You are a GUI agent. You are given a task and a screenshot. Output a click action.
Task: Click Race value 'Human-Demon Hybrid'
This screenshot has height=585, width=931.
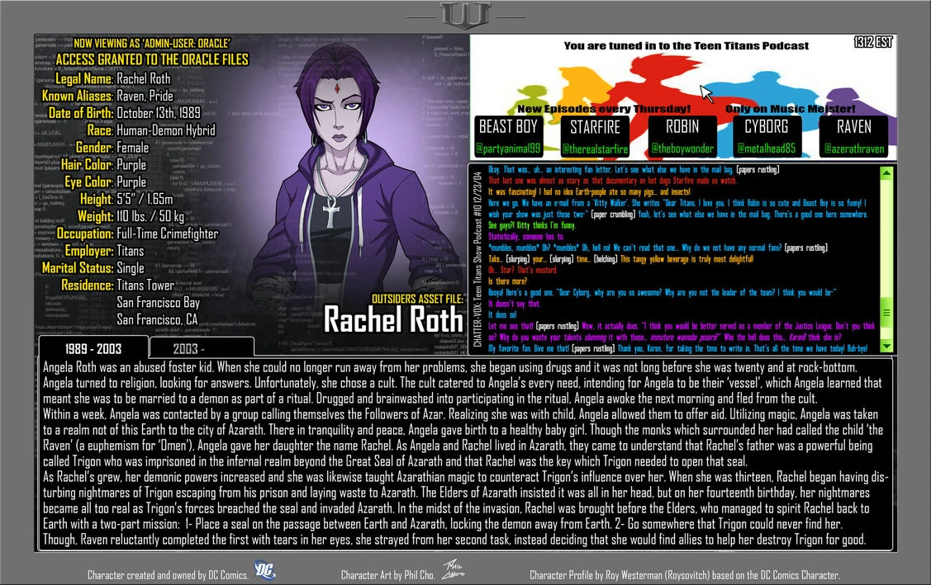tap(166, 130)
